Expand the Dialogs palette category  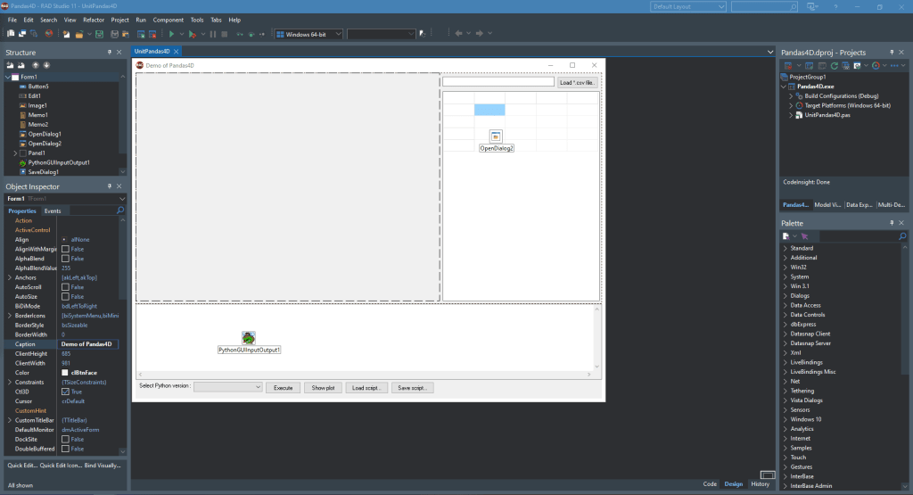785,296
